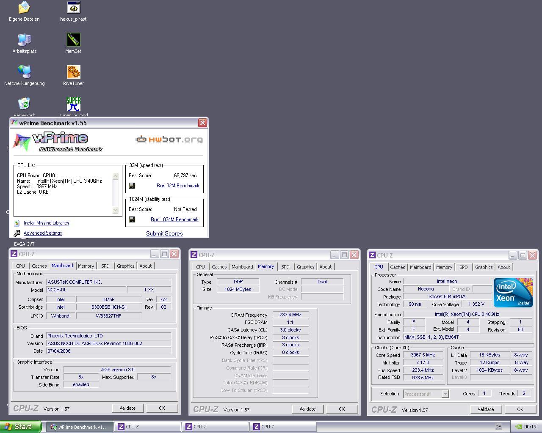This screenshot has height=433, width=542.
Task: Minimize the Memory CPU-Z window
Action: [335, 255]
